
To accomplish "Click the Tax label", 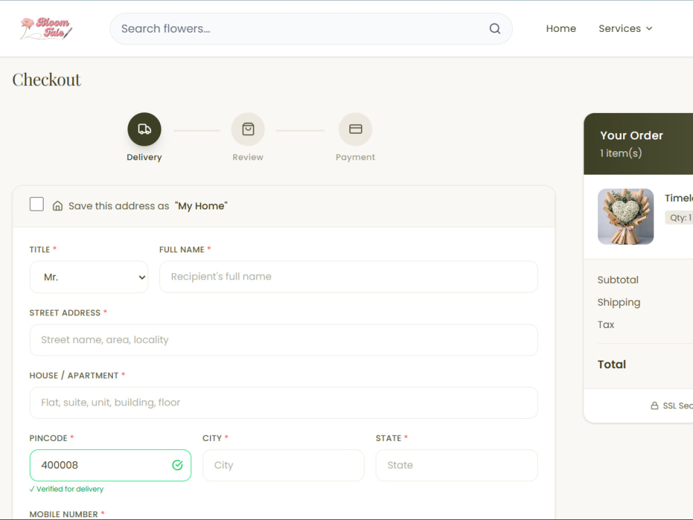I will pos(606,324).
